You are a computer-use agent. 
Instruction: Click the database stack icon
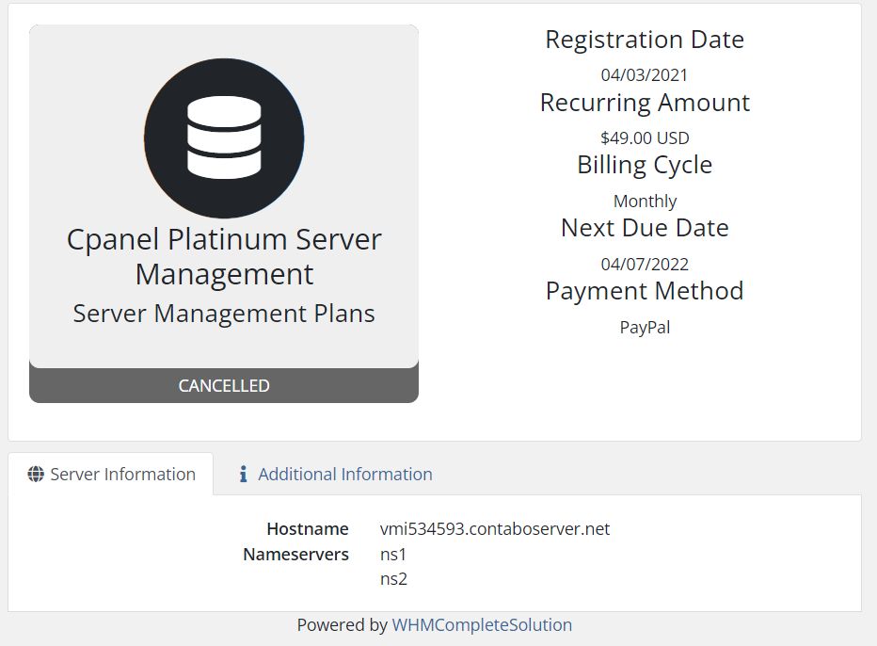[224, 137]
